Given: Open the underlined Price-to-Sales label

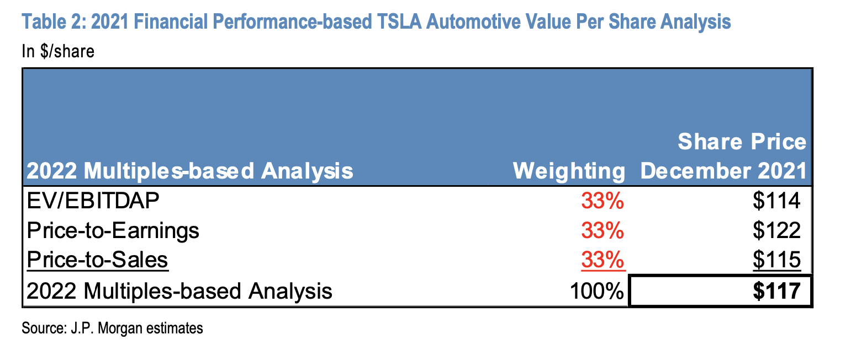Looking at the screenshot, I should coord(97,260).
